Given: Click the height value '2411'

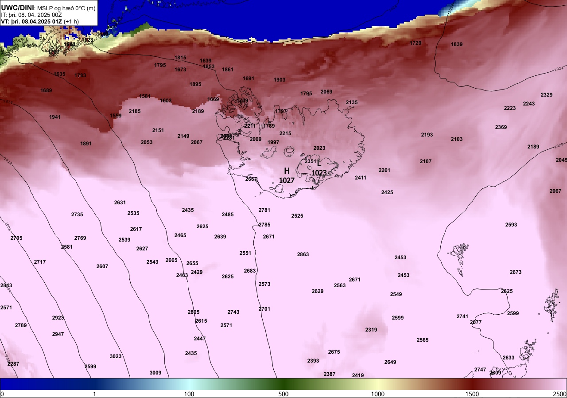Looking at the screenshot, I should point(361,178).
